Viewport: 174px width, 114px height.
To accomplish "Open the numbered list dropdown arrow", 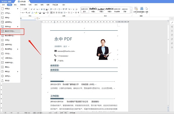I will 57,9.
